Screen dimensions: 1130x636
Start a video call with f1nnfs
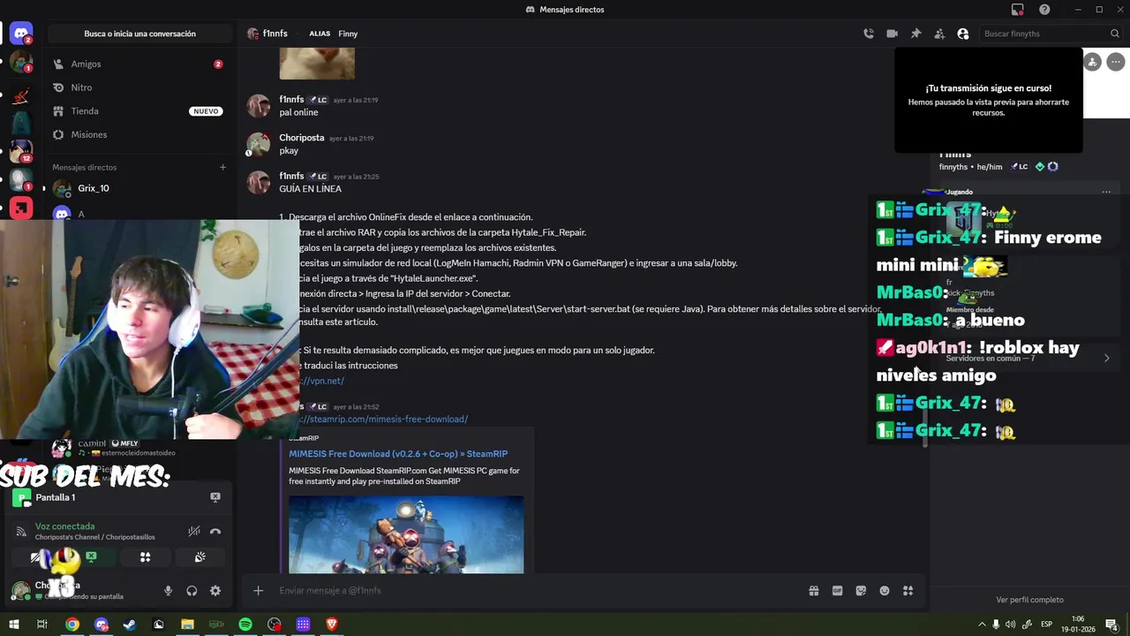[892, 34]
